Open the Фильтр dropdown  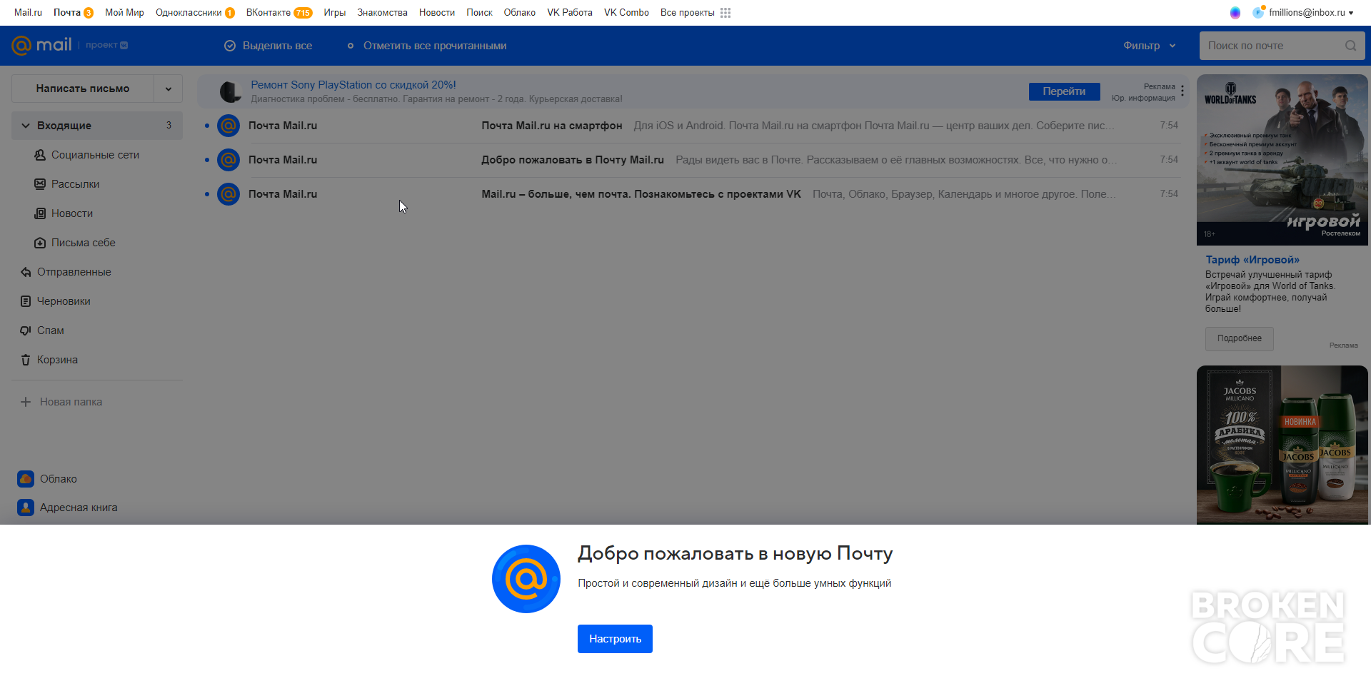tap(1149, 46)
